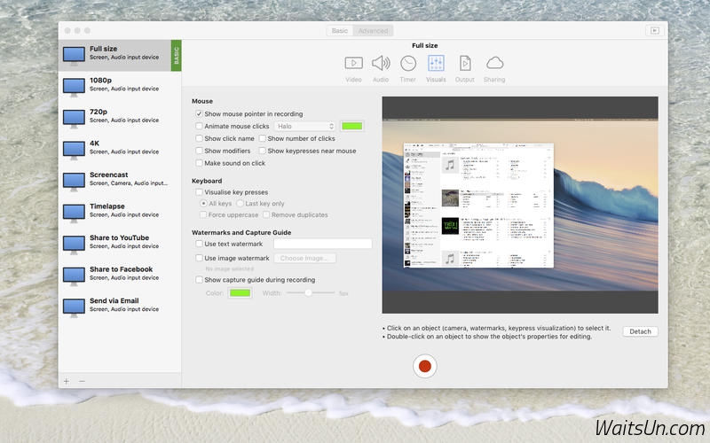Screen dimensions: 710x443
Task: Select the Timer clock icon
Action: click(x=408, y=63)
